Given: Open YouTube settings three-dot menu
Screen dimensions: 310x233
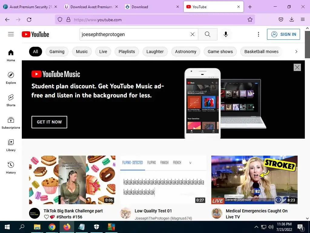Looking at the screenshot, I should (x=259, y=34).
